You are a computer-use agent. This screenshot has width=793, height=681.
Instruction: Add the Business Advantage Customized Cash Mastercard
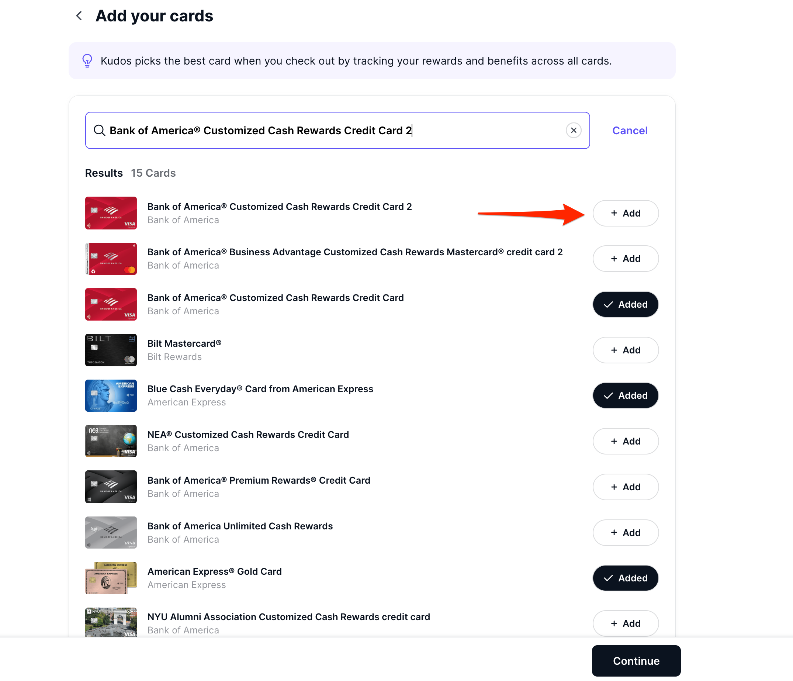(x=626, y=259)
